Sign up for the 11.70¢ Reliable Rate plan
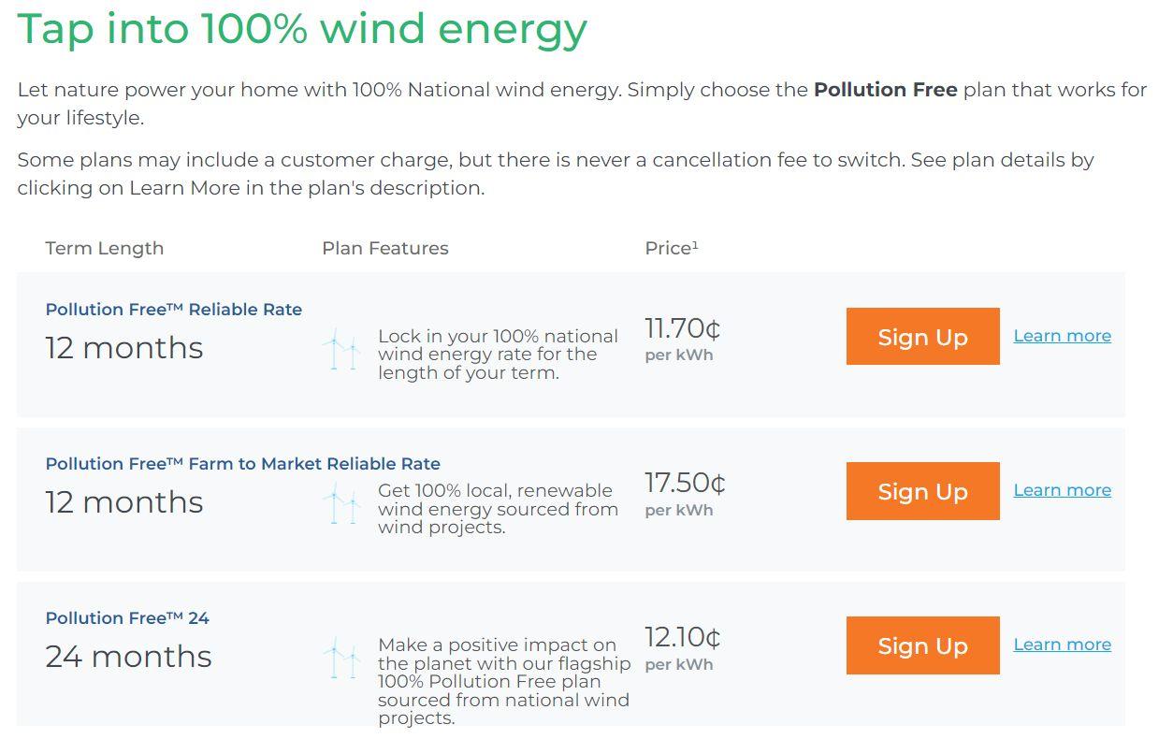This screenshot has width=1173, height=739. coord(922,337)
